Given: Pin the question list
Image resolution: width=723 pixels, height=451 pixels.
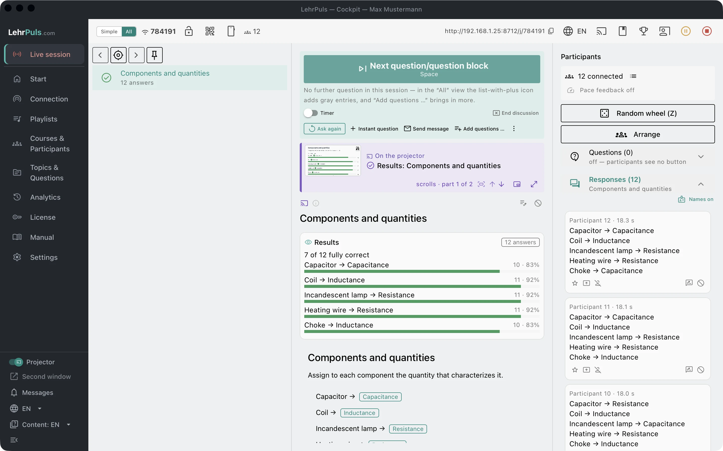Looking at the screenshot, I should tap(154, 55).
